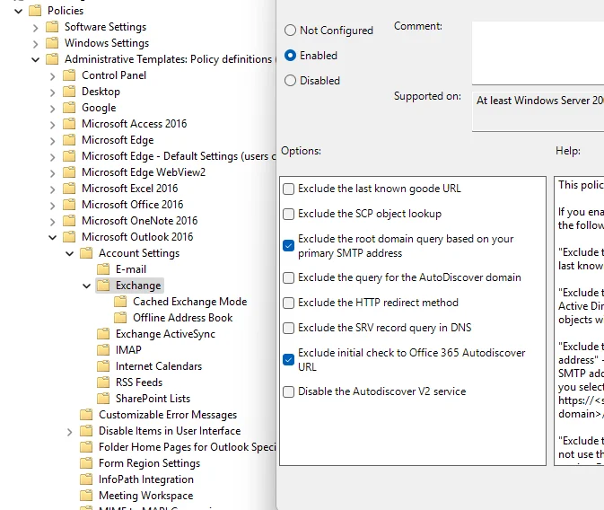
Task: Click the Microsoft Office 2016 folder icon
Action: click(x=69, y=205)
